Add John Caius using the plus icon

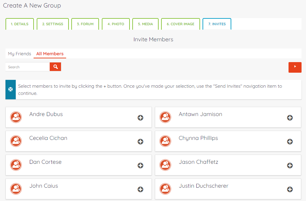[x=140, y=189]
